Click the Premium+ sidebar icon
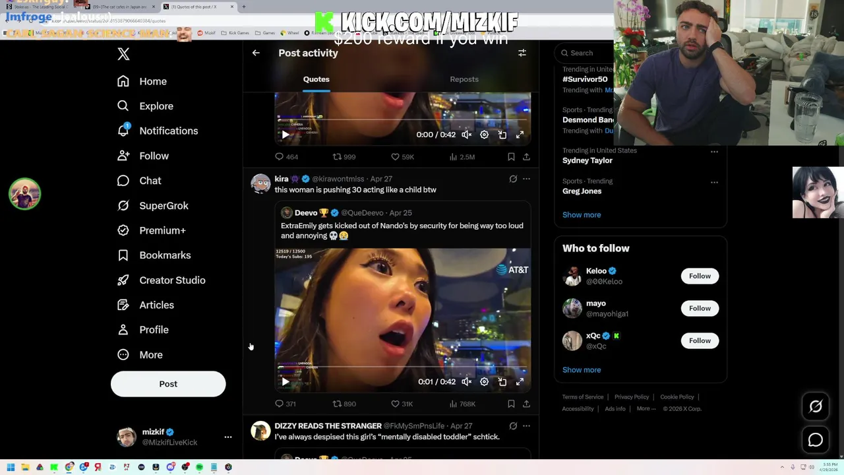Screen dimensions: 844x475 (123, 230)
